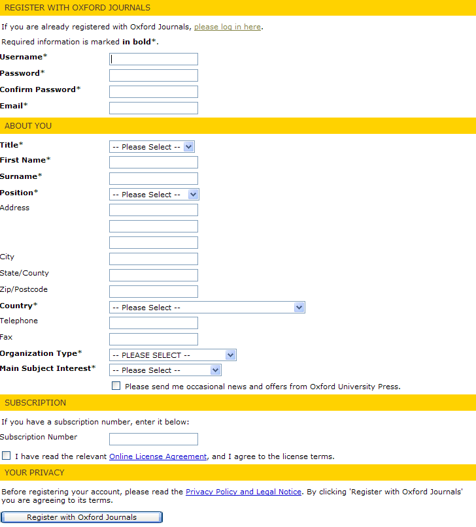476x527 pixels.
Task: Open the Main Subject Interest dropdown
Action: coord(165,370)
